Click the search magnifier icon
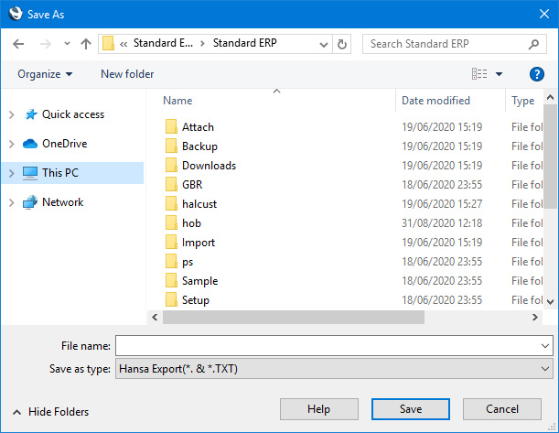Screen dimensions: 559x433 click(x=533, y=44)
